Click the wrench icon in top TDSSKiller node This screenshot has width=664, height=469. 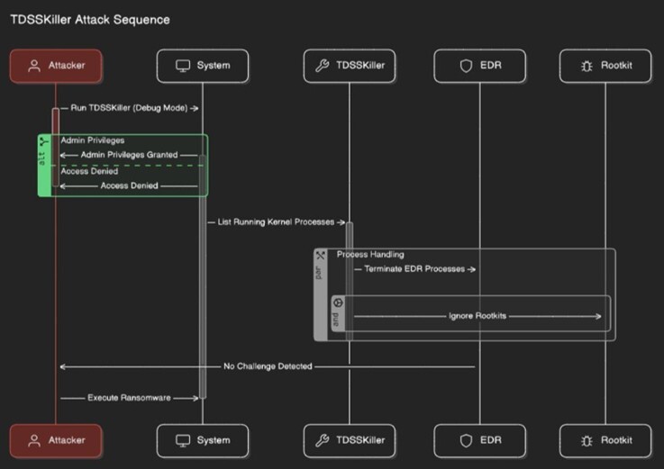323,66
